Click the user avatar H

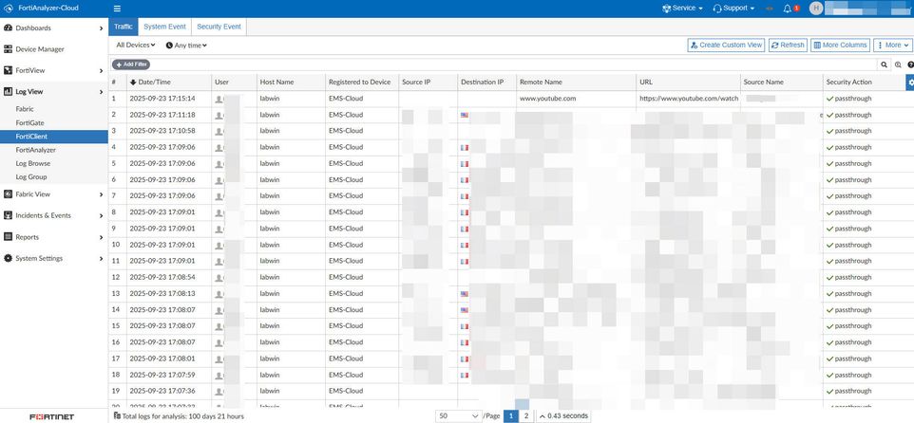(x=816, y=9)
